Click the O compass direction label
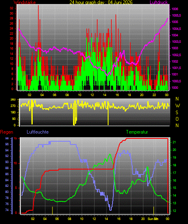Image resolution: width=188 pixels, height=224 pixels. tap(177, 119)
